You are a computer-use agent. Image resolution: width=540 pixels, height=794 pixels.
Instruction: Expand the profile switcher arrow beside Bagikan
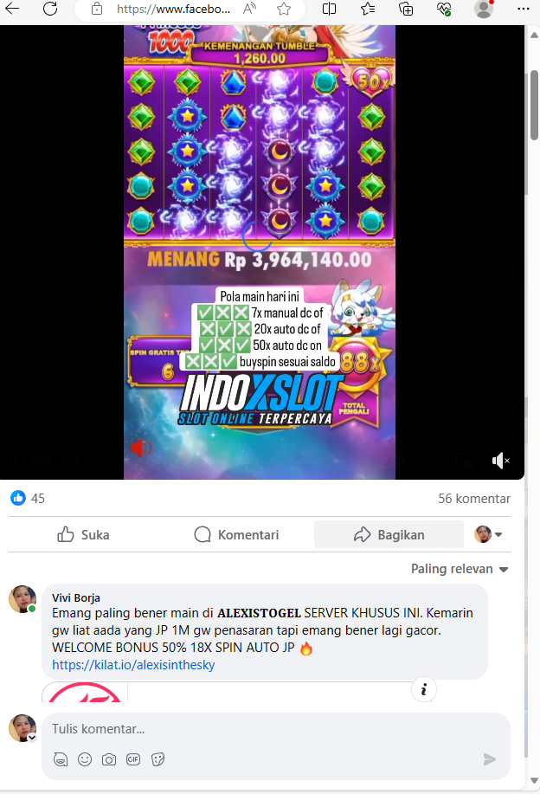(x=488, y=535)
